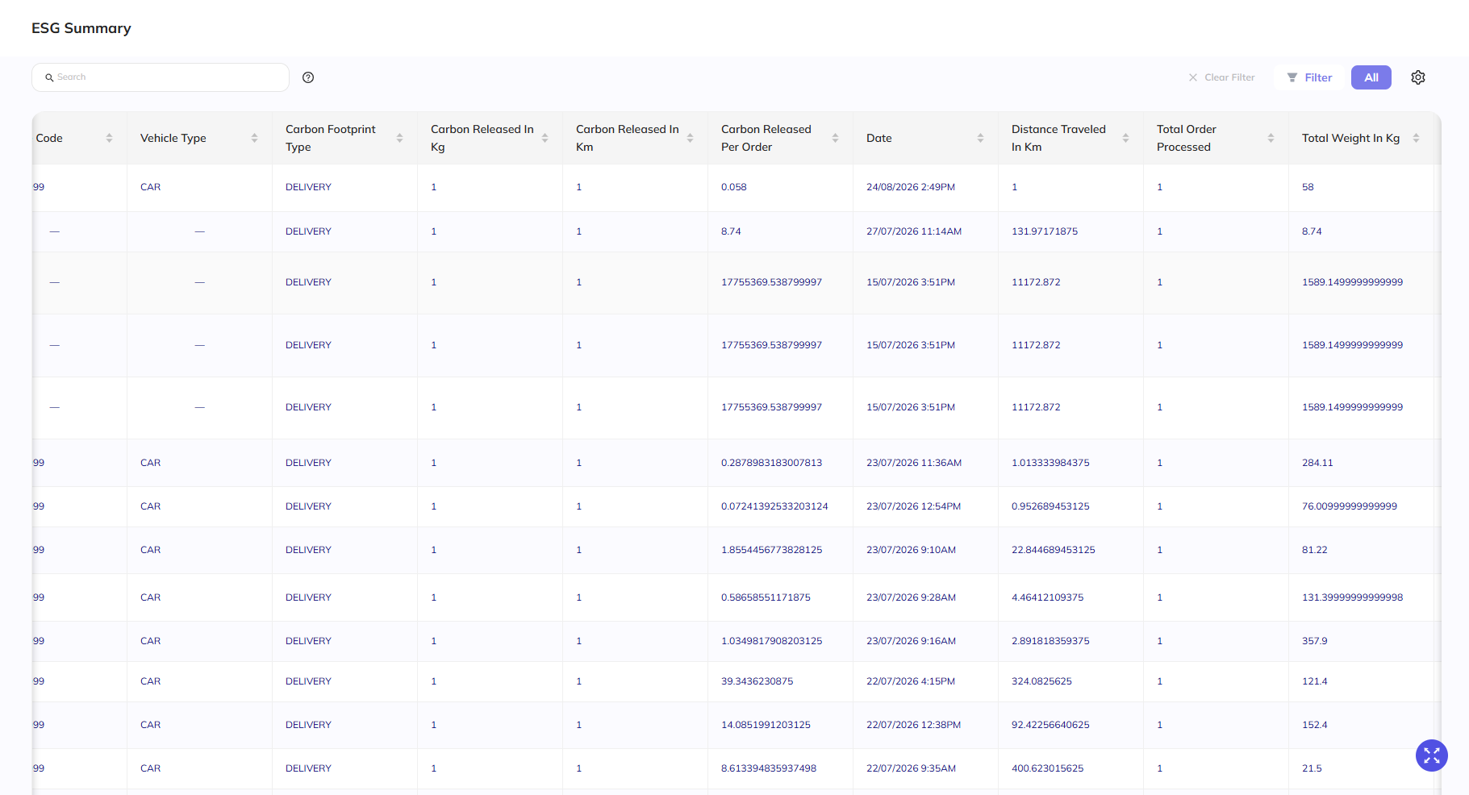Click total weight value 357.9

[x=1315, y=641]
